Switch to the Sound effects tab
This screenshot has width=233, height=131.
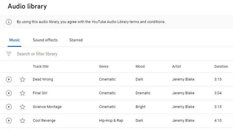[45, 40]
